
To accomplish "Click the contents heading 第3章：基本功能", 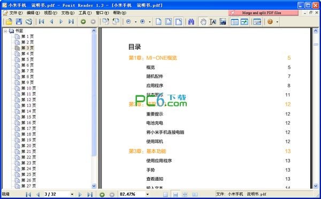I will [147, 151].
